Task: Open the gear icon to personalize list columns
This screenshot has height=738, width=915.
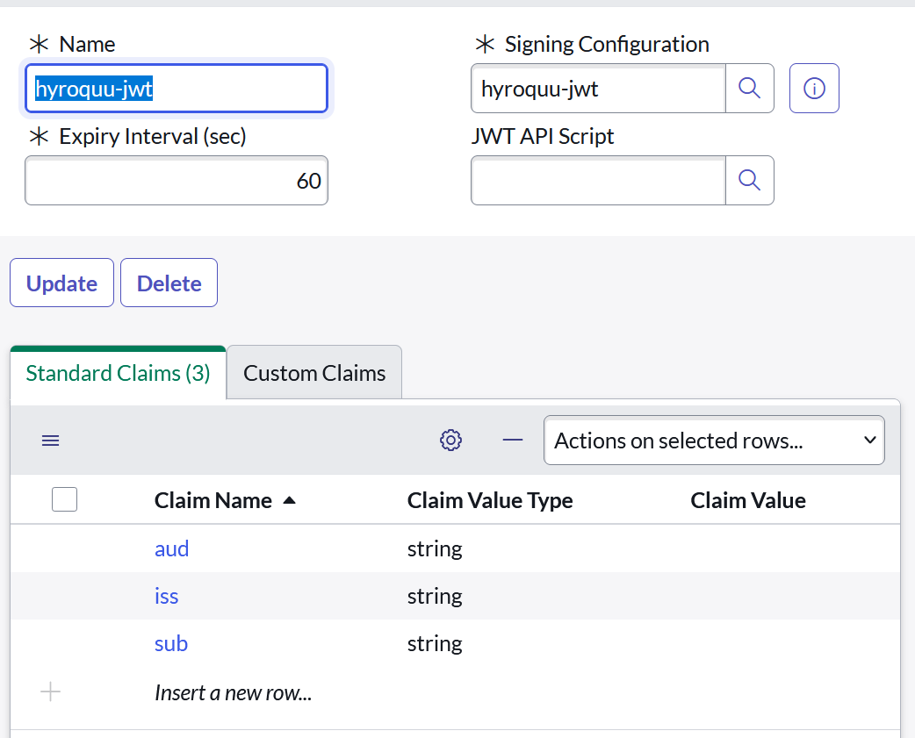Action: click(450, 440)
